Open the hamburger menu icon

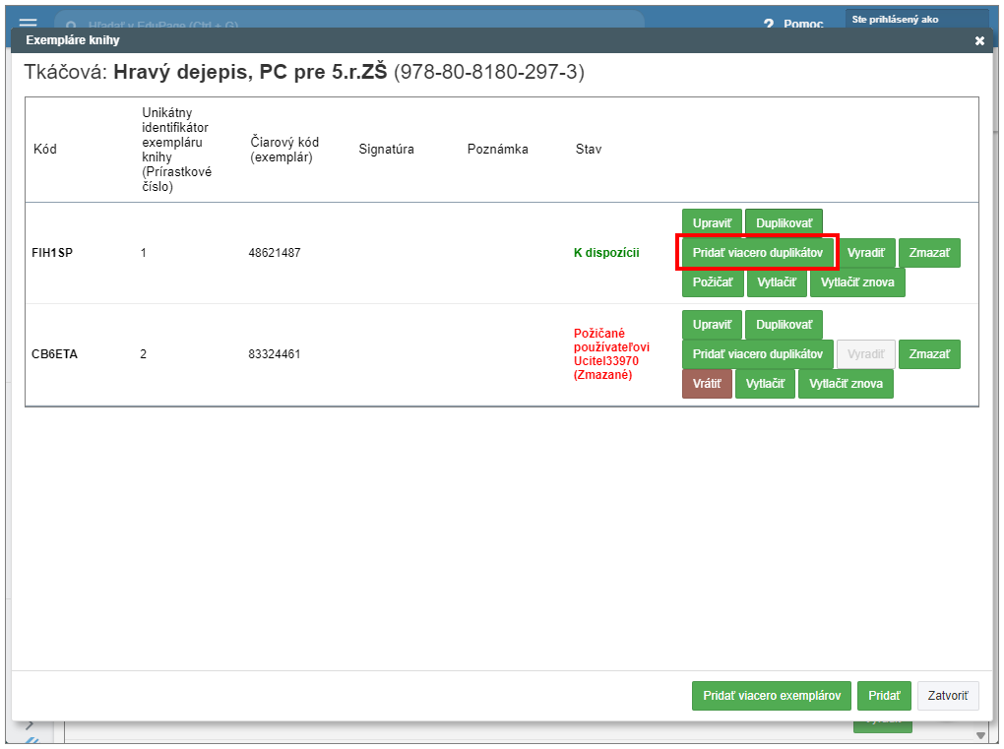tap(28, 23)
